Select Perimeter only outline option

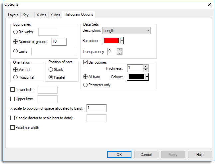85,85
